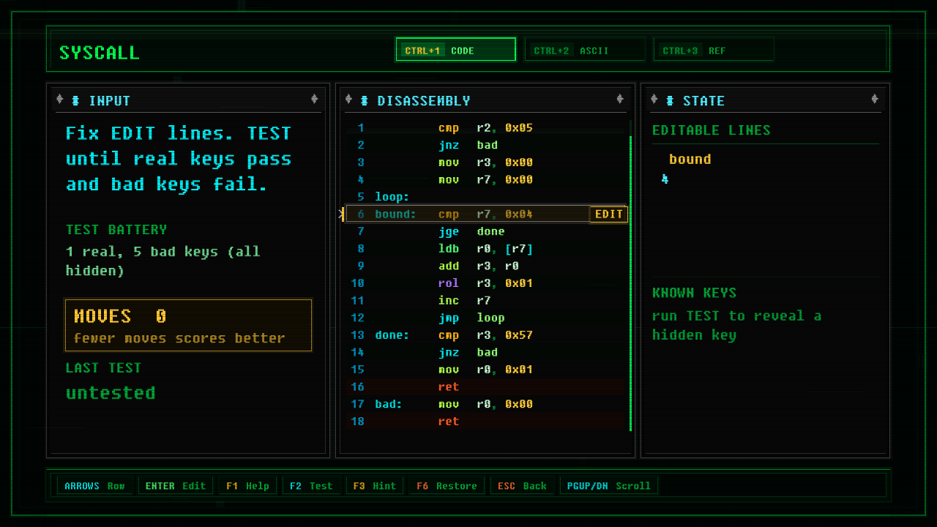Click the 'bound' editable line entry
Screen dimensions: 937x527
(x=690, y=160)
